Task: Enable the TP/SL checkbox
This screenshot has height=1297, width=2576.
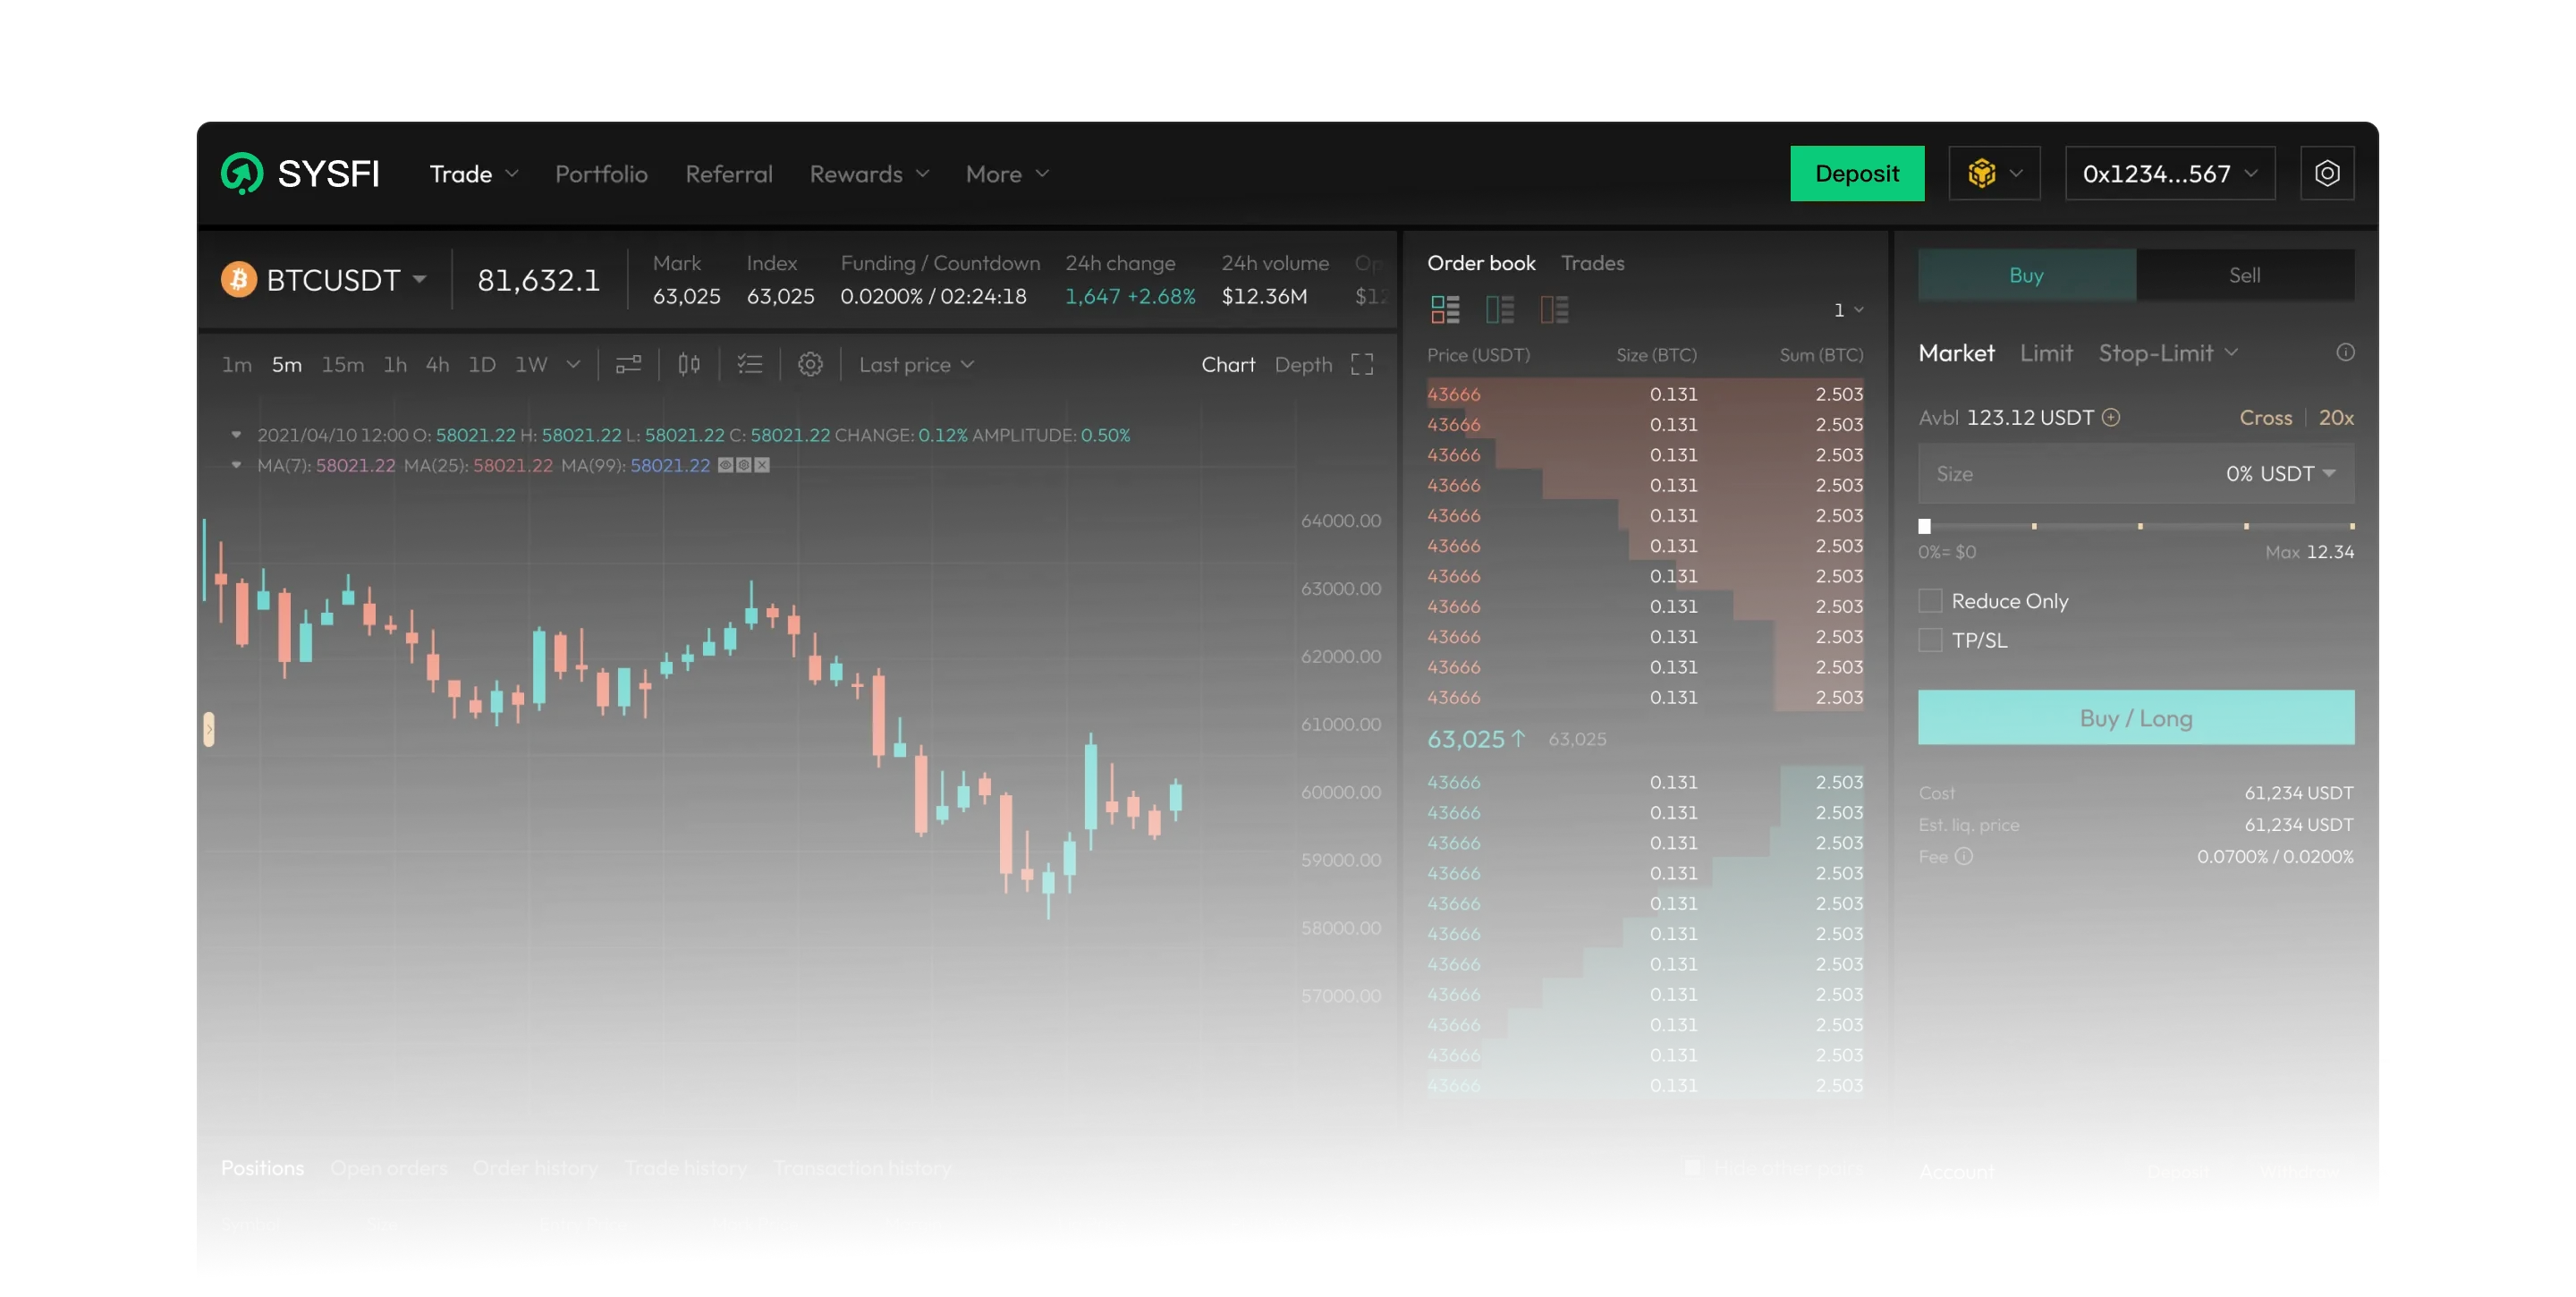Action: pyautogui.click(x=1930, y=640)
